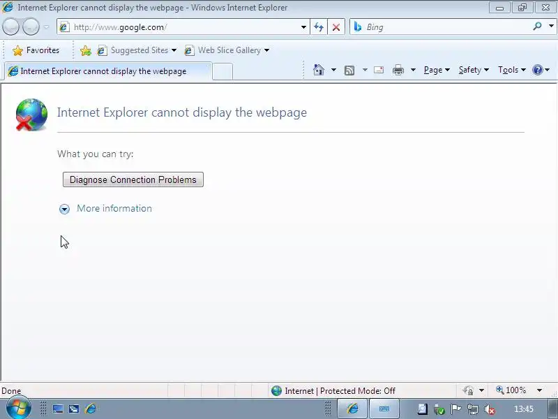Click the More information link
Viewport: 558px width, 419px height.
pos(114,208)
